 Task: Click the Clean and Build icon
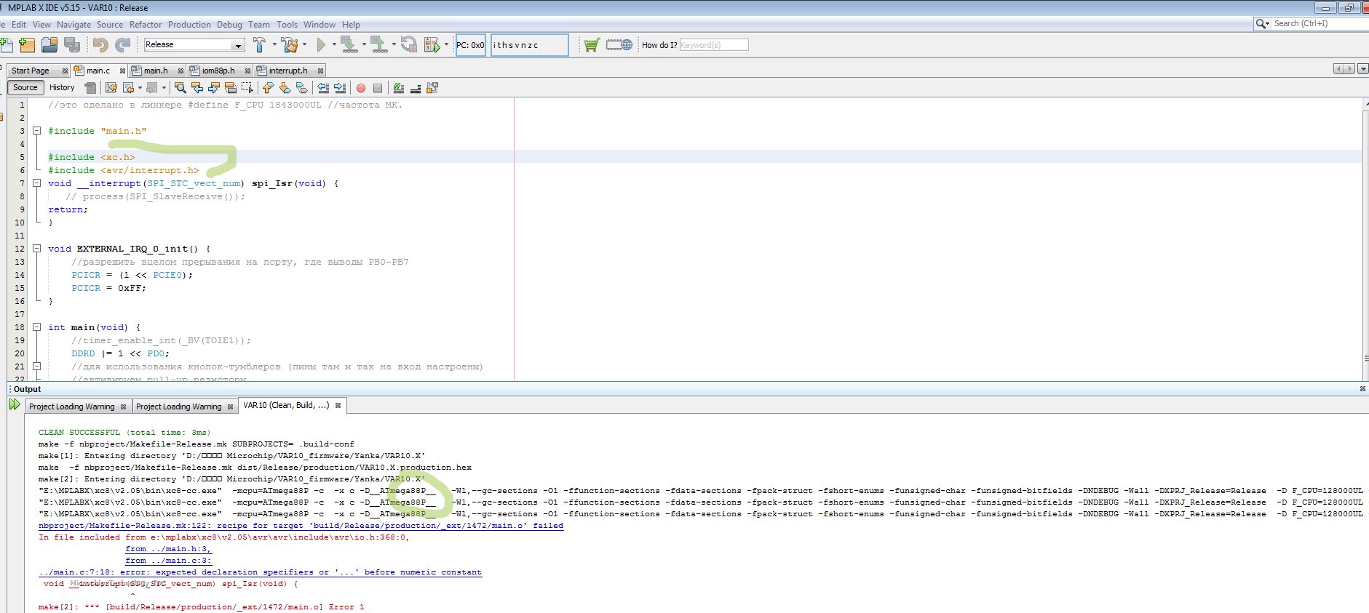click(290, 45)
